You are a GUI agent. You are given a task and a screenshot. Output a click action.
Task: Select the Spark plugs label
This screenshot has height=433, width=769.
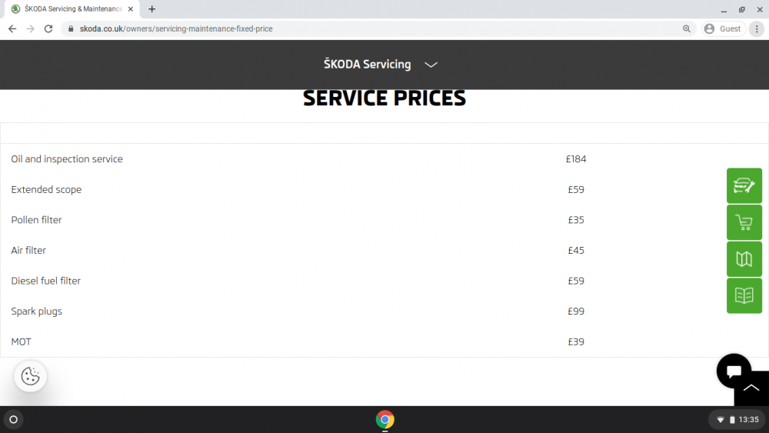point(36,311)
